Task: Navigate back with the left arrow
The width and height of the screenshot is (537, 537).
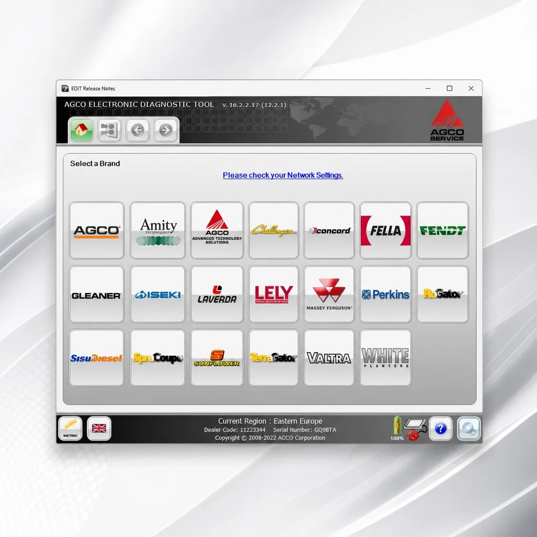Action: [137, 130]
